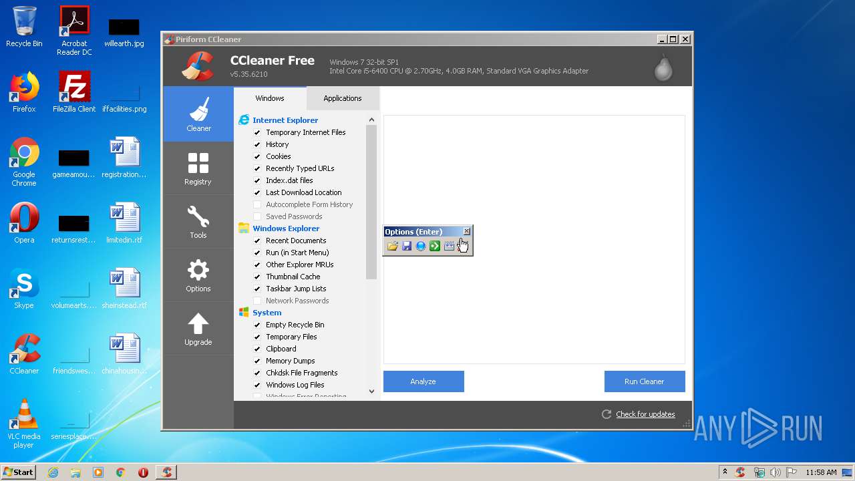
Task: Click scroll up arrow of cleaner list
Action: point(371,120)
